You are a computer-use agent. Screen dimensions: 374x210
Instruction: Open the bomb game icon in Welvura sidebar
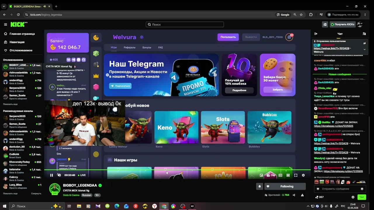pyautogui.click(x=96, y=64)
